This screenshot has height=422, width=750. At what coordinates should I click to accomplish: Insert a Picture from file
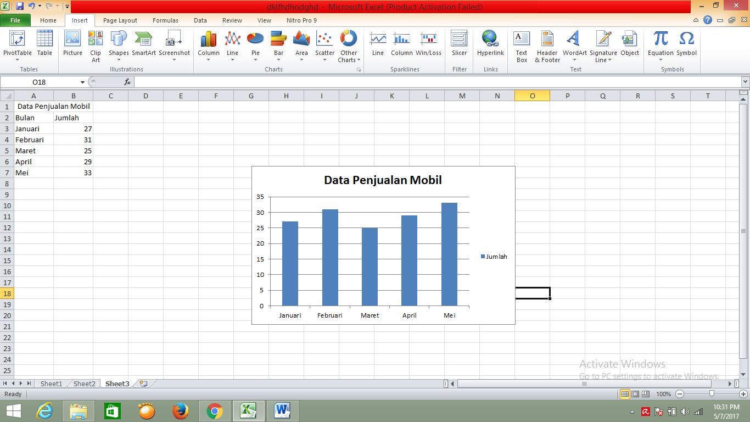tap(72, 44)
